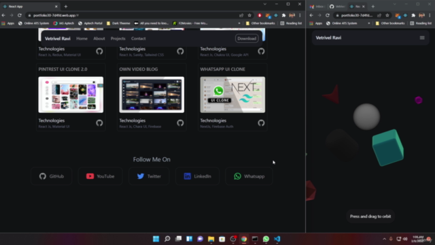The image size is (435, 245).
Task: Go to Contact nav link
Action: pos(138,39)
